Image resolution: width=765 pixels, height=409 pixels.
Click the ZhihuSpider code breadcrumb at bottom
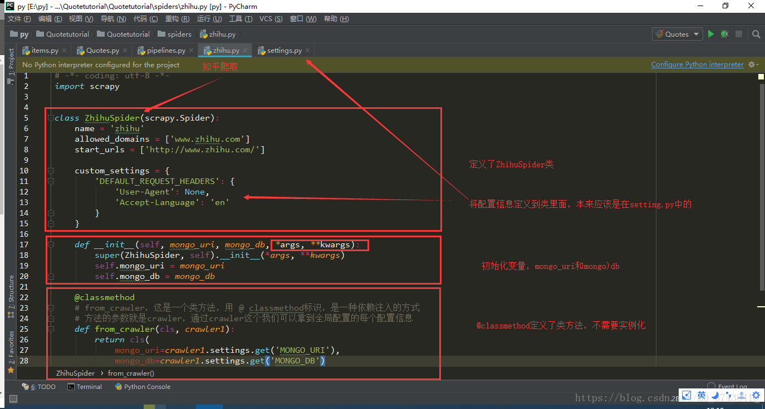pos(76,373)
